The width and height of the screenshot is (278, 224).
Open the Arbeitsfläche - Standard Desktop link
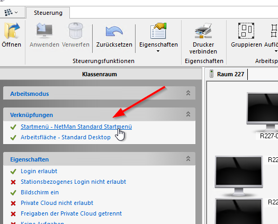66,137
